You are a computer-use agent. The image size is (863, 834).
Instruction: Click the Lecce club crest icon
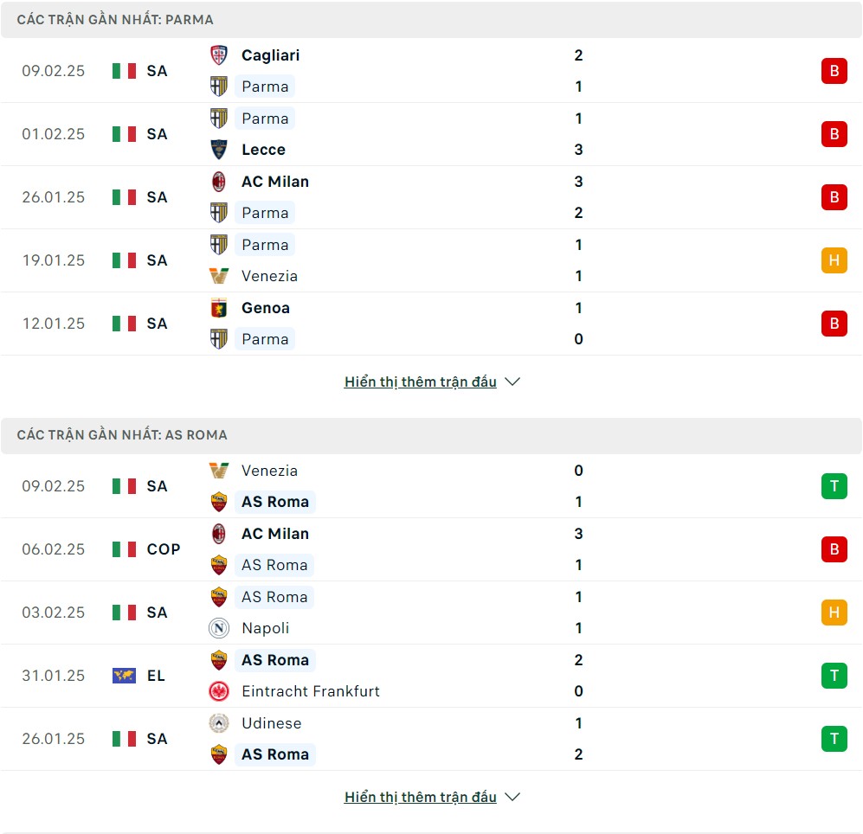tap(218, 150)
